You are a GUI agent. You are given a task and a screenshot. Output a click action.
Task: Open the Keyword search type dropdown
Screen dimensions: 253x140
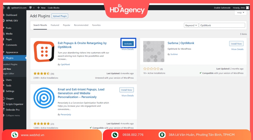(191, 25)
